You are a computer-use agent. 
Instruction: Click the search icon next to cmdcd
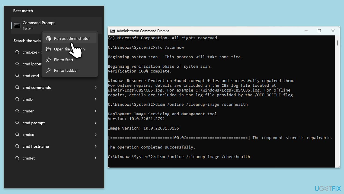pyautogui.click(x=17, y=135)
